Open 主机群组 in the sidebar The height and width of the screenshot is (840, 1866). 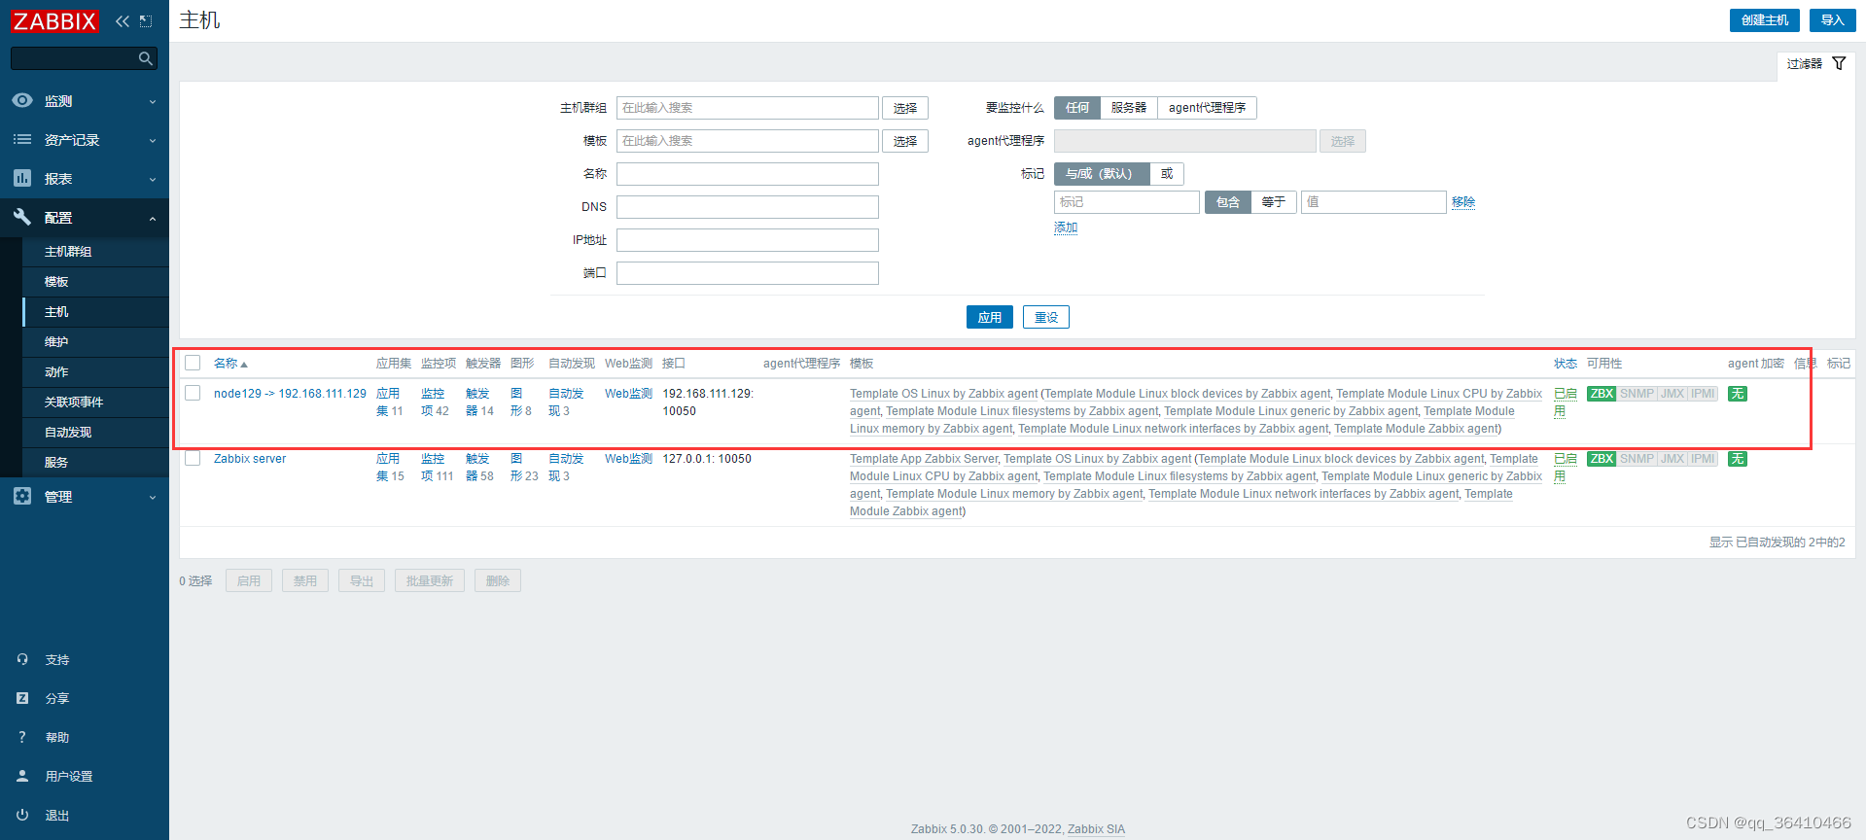(x=95, y=252)
